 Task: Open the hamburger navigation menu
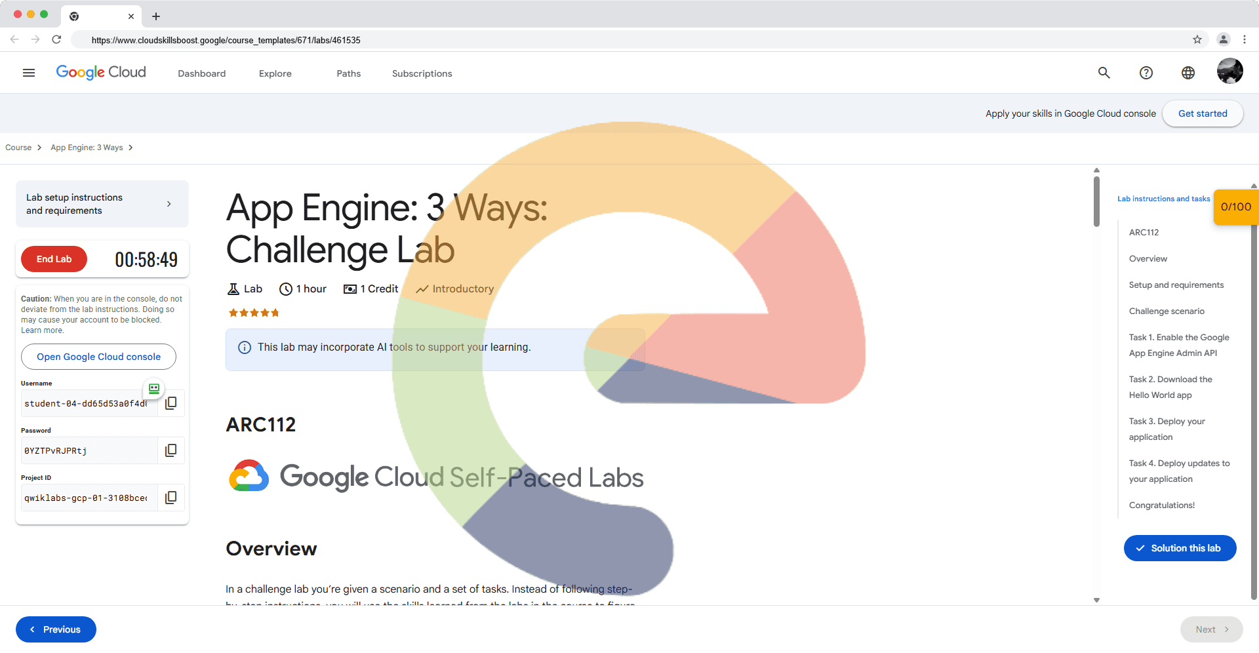tap(29, 73)
